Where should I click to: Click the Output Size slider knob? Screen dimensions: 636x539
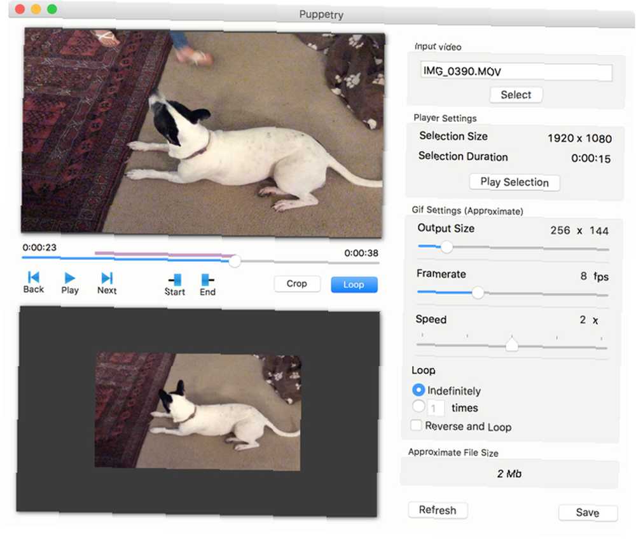(x=446, y=247)
